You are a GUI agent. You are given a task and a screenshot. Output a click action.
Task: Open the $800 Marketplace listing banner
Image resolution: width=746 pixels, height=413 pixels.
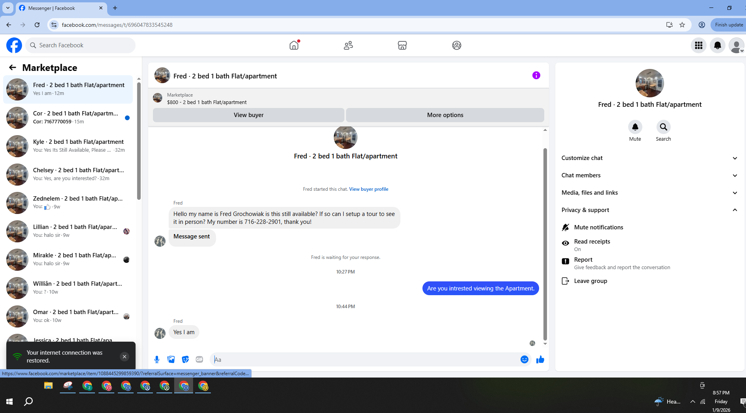pyautogui.click(x=348, y=99)
